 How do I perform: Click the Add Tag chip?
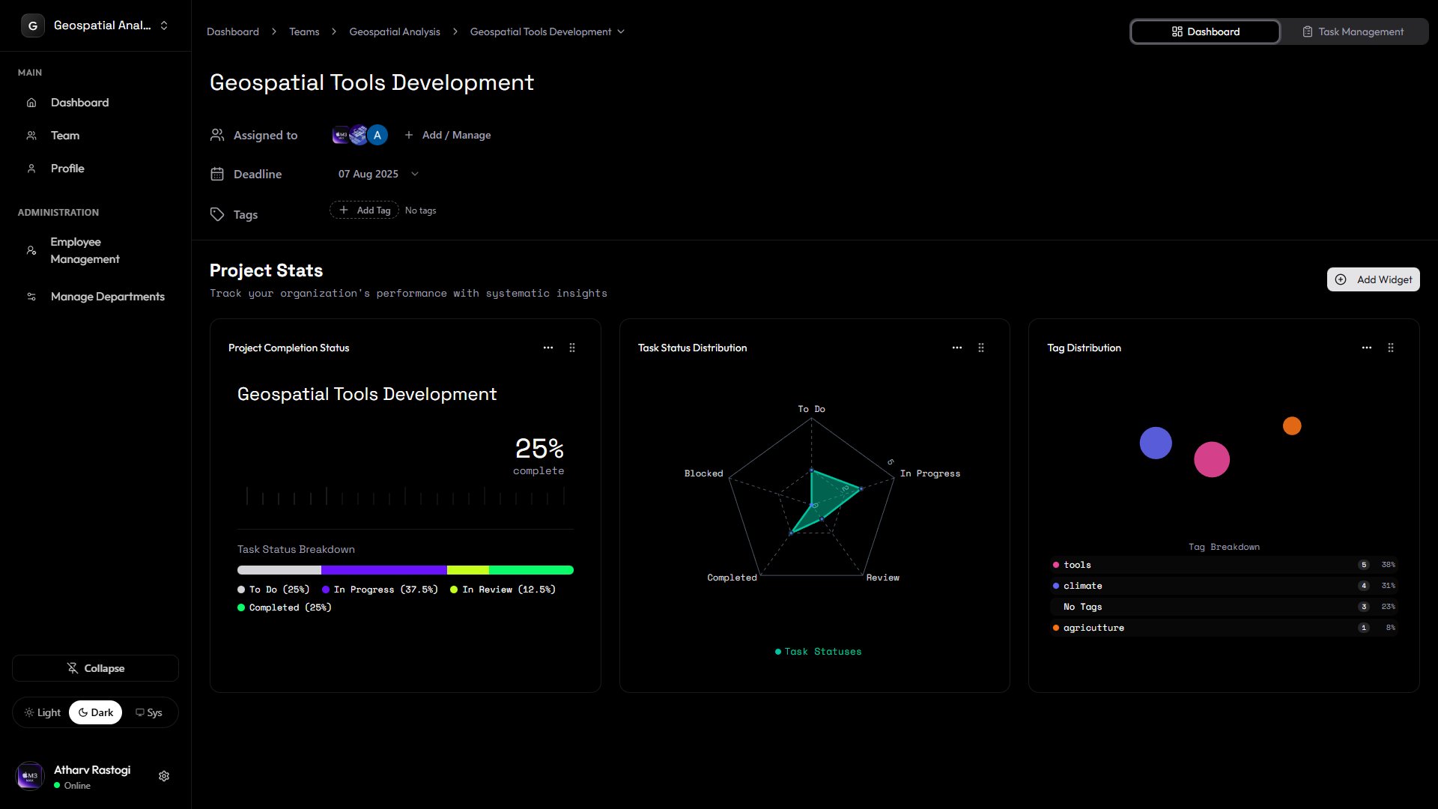[x=365, y=210]
